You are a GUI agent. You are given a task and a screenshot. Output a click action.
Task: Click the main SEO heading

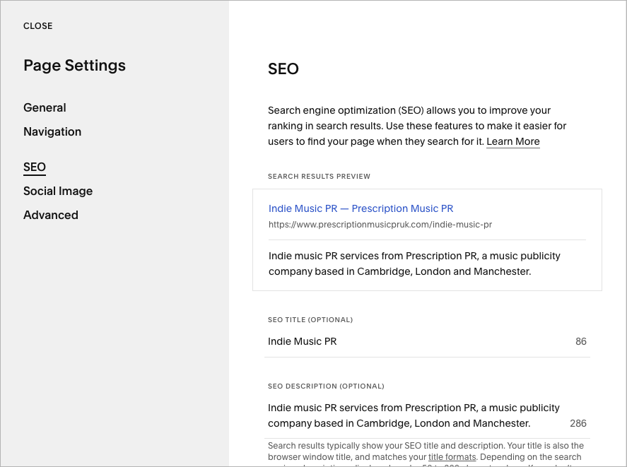(283, 69)
